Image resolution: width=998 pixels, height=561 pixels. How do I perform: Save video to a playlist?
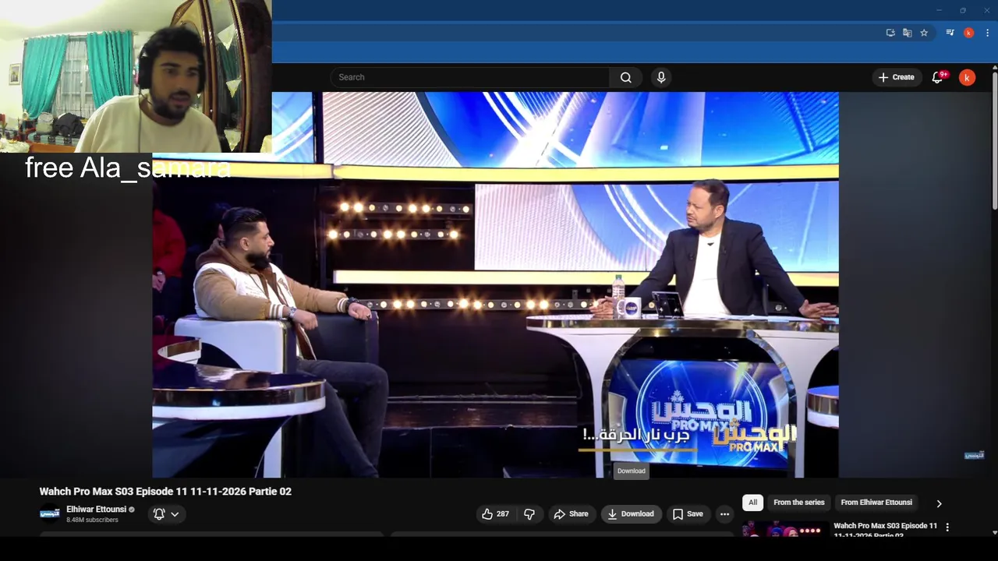click(x=688, y=514)
